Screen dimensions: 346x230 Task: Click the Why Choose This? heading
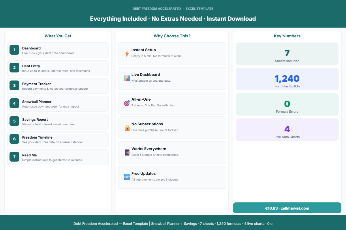coord(172,36)
